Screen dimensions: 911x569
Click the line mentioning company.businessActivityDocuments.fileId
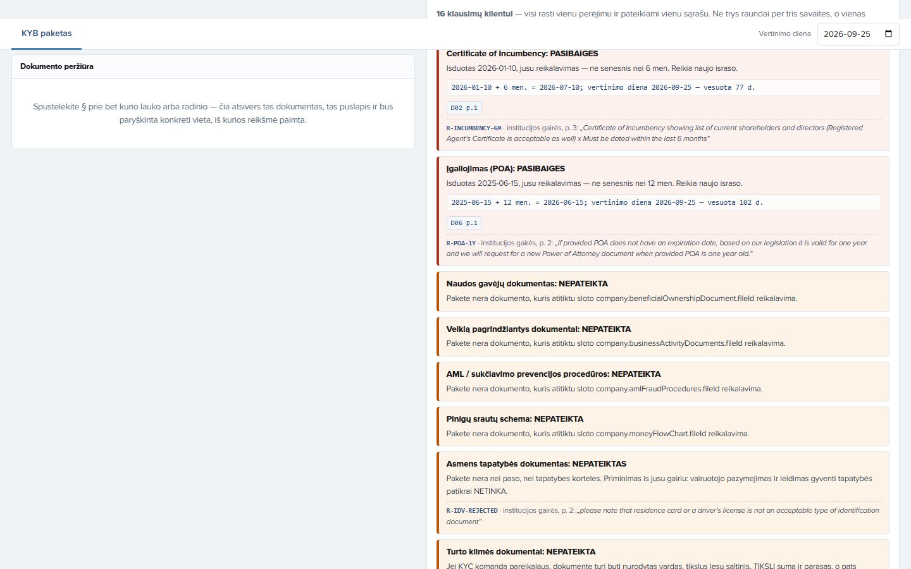(616, 343)
